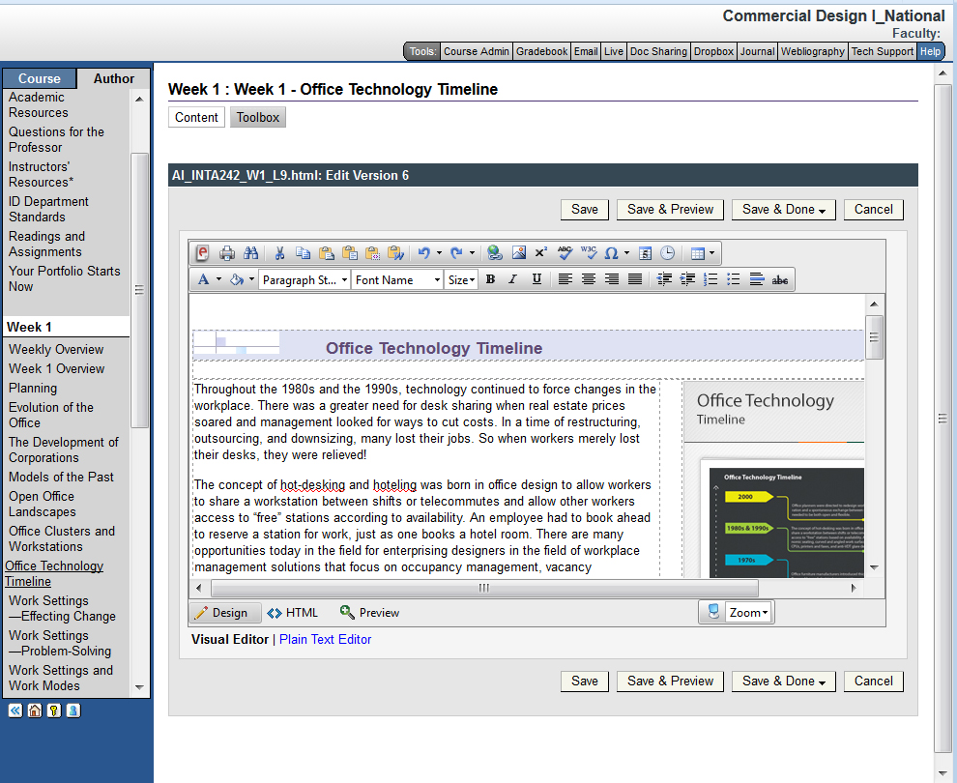
Task: Toggle underline formatting
Action: point(536,279)
